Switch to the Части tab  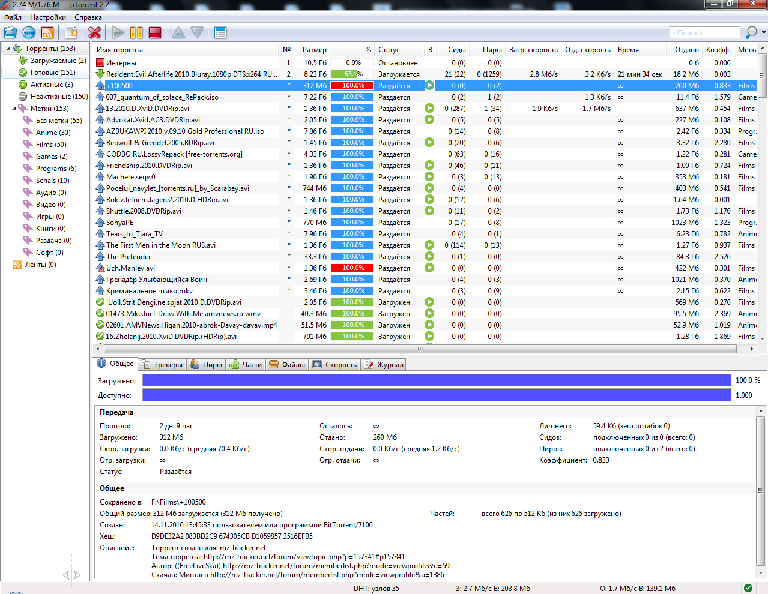click(x=246, y=364)
